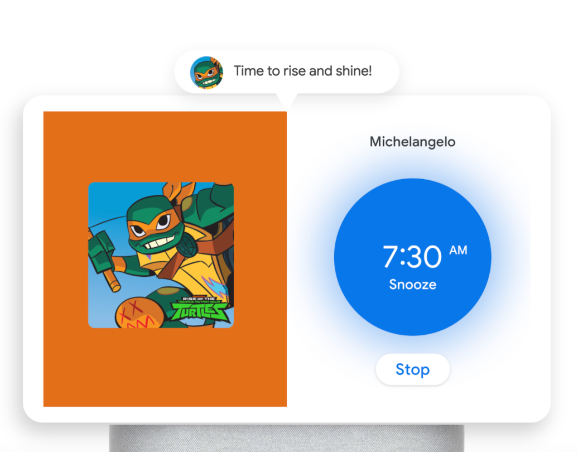Tap the blank white area beside Stop button

tap(498, 371)
